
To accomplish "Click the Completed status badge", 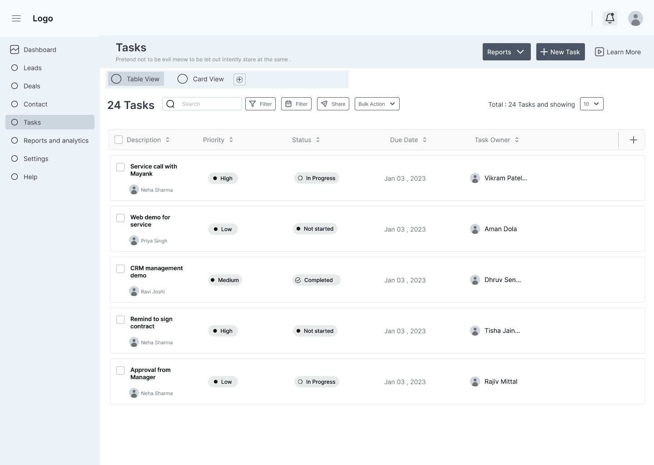I will (x=317, y=280).
